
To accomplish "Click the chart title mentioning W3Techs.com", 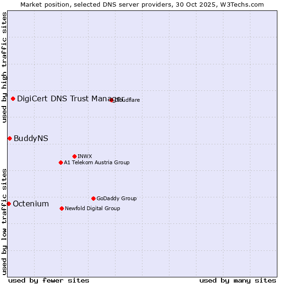I will tap(142, 4).
